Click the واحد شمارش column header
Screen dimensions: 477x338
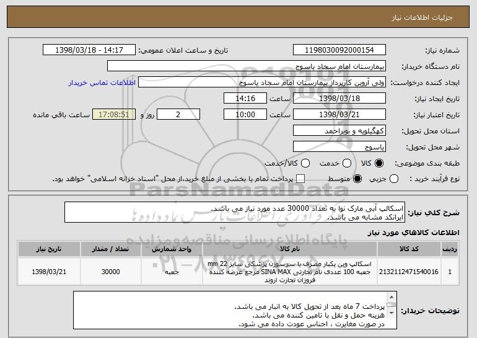(172, 249)
